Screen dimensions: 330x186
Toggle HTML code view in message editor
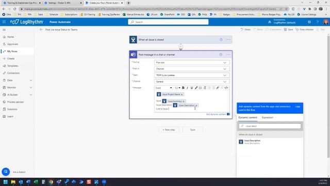tap(226, 88)
